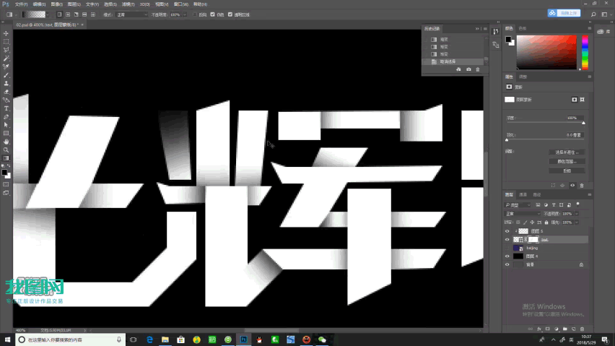Select the Pen tool
This screenshot has width=615, height=346.
click(x=6, y=117)
